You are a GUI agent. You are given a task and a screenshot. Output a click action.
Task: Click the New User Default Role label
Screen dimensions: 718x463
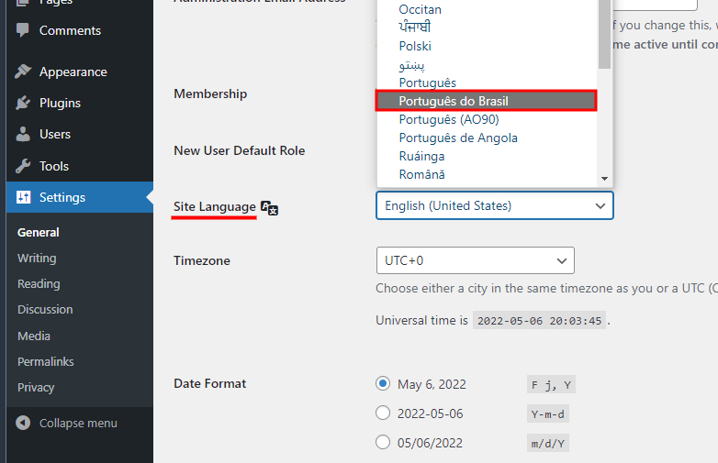[239, 150]
